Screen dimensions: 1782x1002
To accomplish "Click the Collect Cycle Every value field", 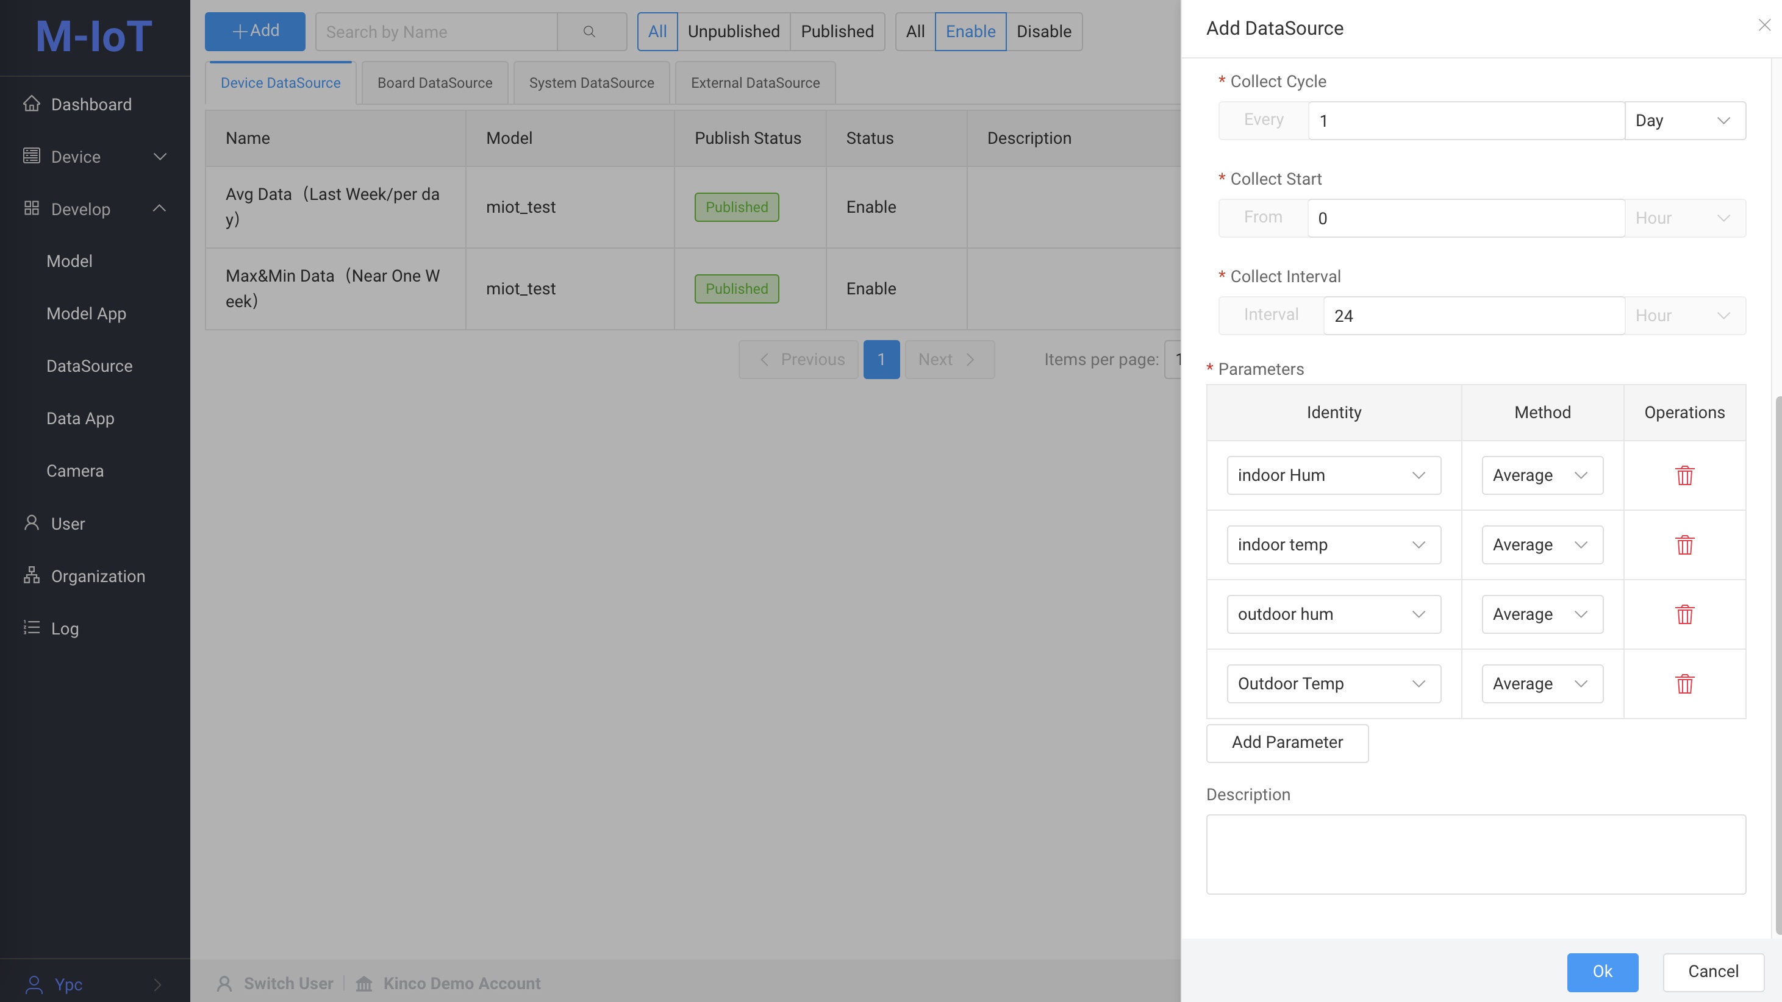I will point(1466,121).
